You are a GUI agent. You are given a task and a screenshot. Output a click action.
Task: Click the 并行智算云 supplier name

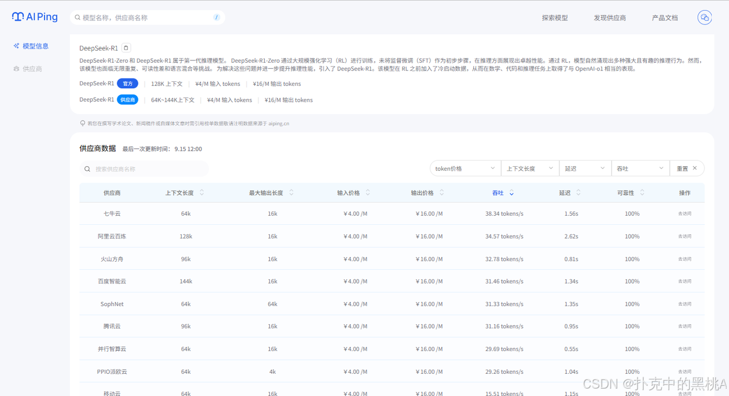[x=112, y=349]
